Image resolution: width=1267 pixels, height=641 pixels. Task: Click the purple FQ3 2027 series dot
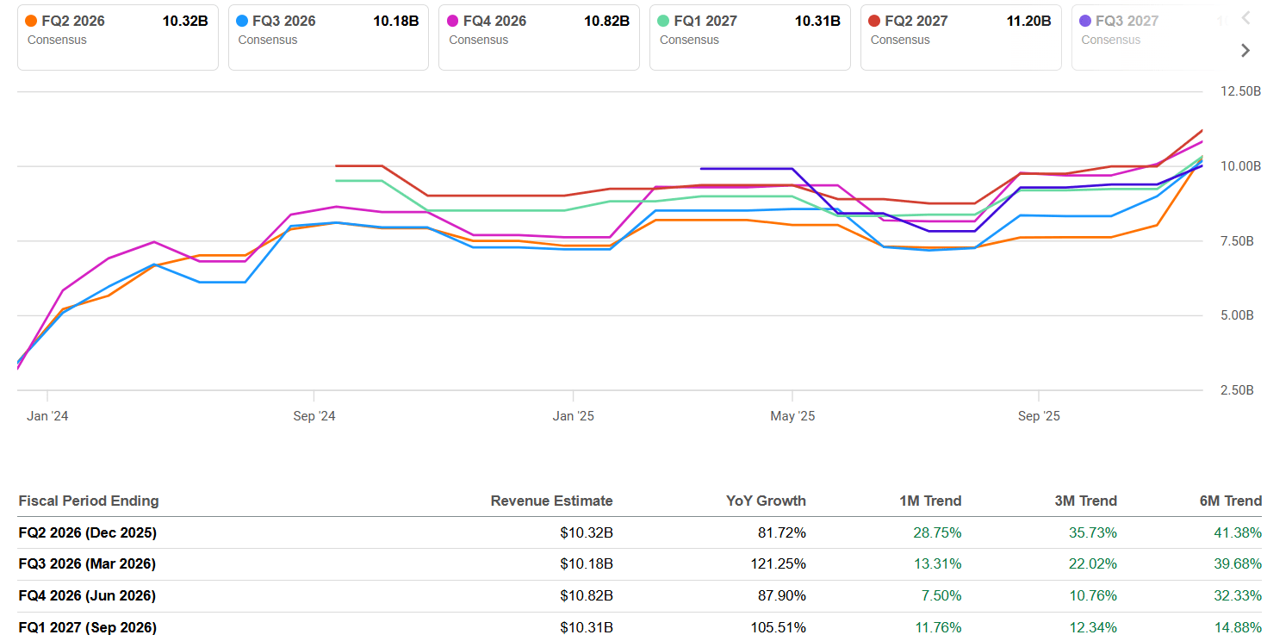pyautogui.click(x=1084, y=19)
